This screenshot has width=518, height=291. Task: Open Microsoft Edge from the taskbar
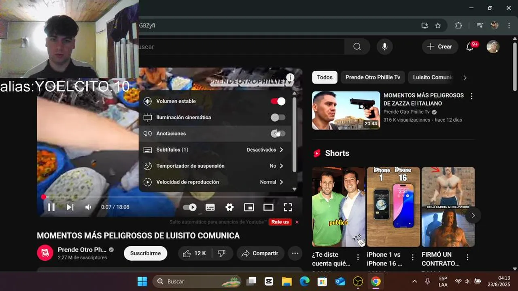pos(304,281)
